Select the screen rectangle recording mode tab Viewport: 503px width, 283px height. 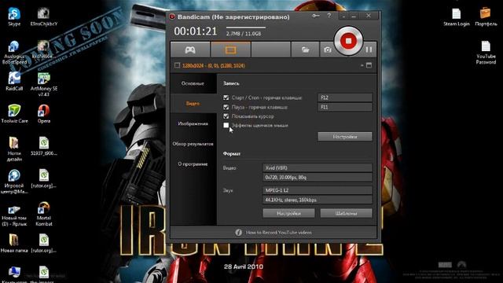[x=230, y=50]
